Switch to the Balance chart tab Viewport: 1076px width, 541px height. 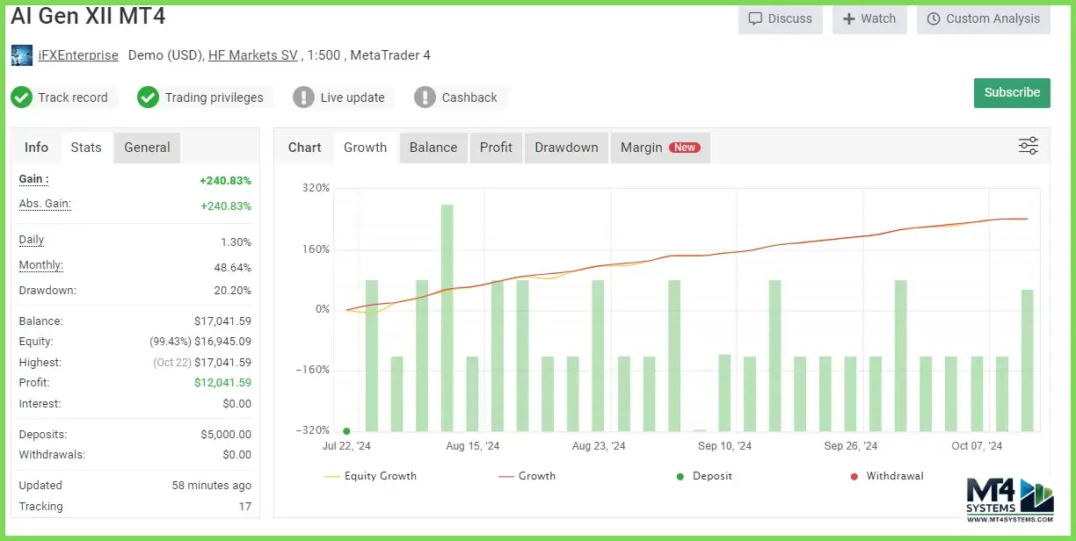pos(433,148)
